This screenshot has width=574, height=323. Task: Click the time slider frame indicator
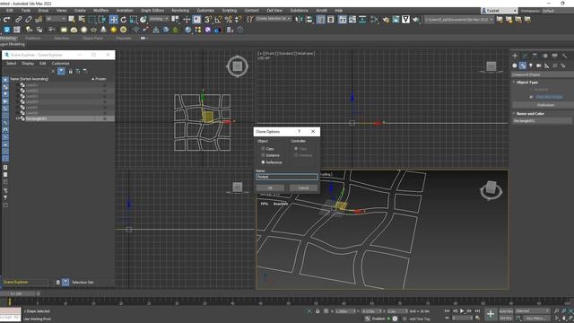click(18, 293)
